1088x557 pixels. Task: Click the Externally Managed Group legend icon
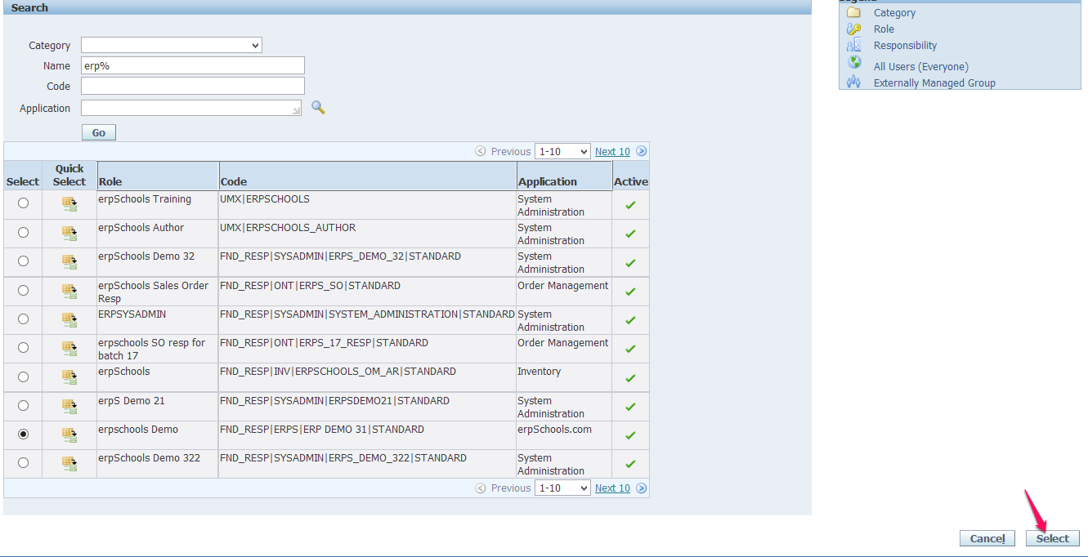pyautogui.click(x=853, y=82)
